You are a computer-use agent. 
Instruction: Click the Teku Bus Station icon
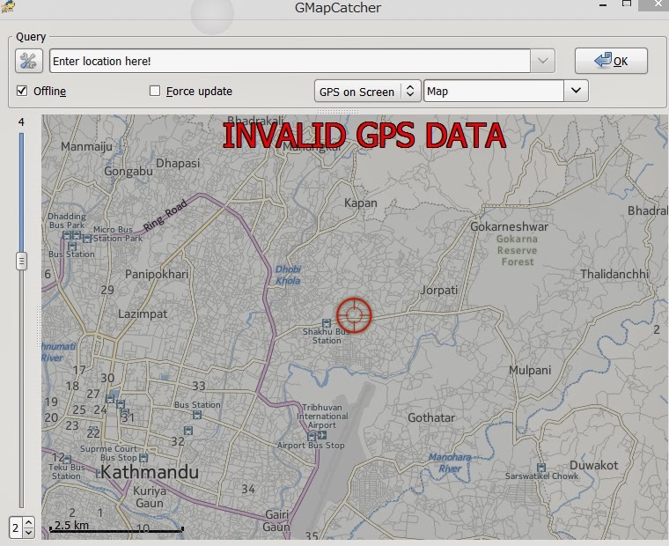68,459
